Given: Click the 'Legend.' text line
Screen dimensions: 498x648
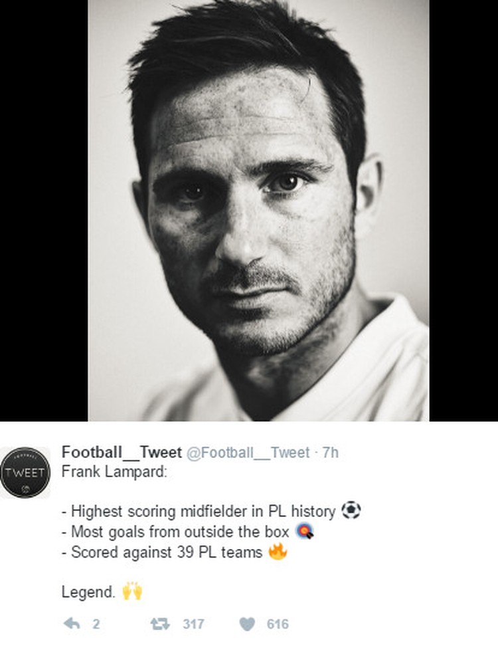Looking at the screenshot, I should point(88,592).
